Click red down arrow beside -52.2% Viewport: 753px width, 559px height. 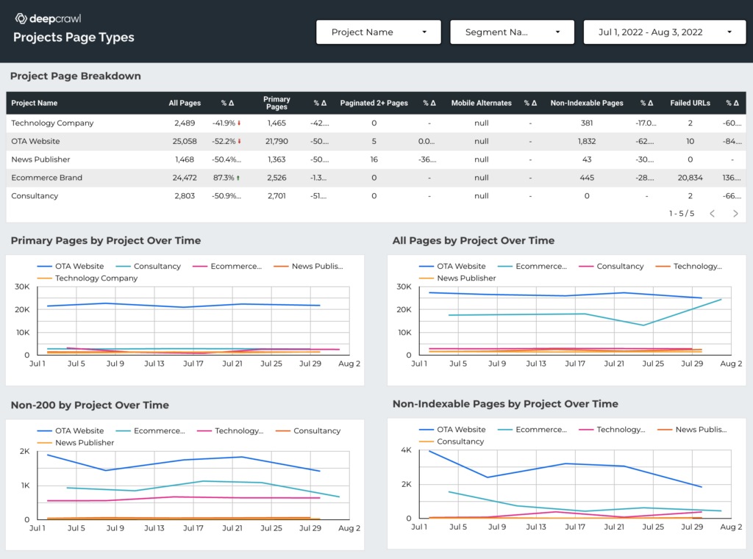240,141
